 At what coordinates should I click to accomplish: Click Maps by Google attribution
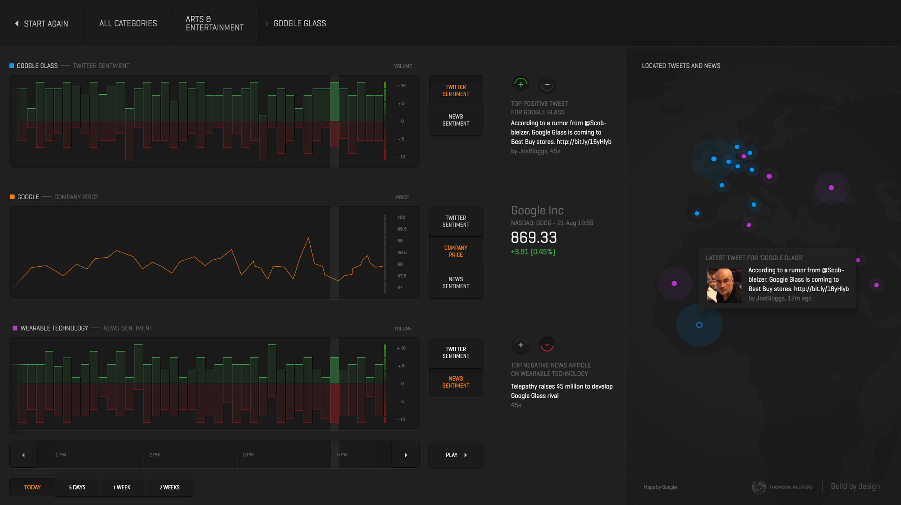[660, 487]
